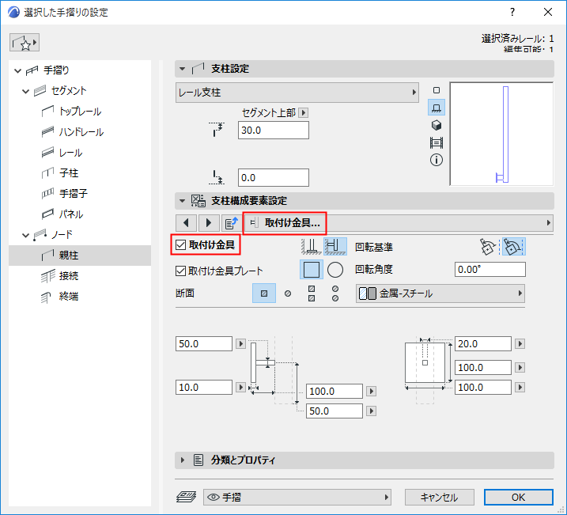Select 接続 in the tree
Viewport: 567px width, 515px height.
[x=69, y=276]
